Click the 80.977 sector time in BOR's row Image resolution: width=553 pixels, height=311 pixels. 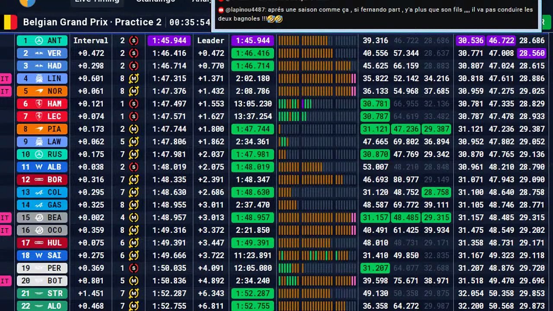click(x=406, y=180)
